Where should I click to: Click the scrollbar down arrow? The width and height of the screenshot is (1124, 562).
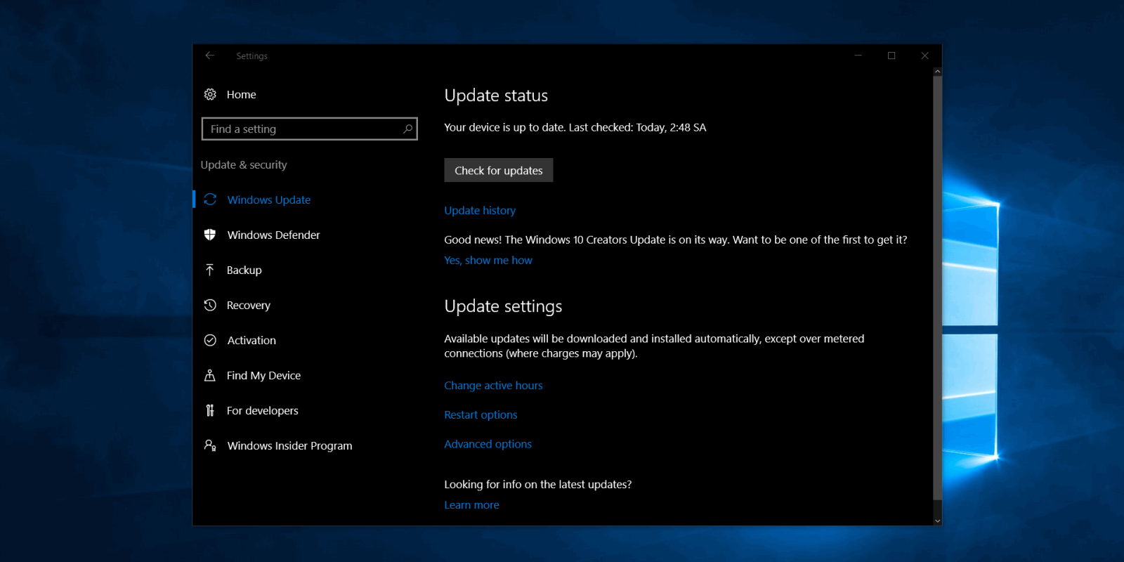[937, 521]
